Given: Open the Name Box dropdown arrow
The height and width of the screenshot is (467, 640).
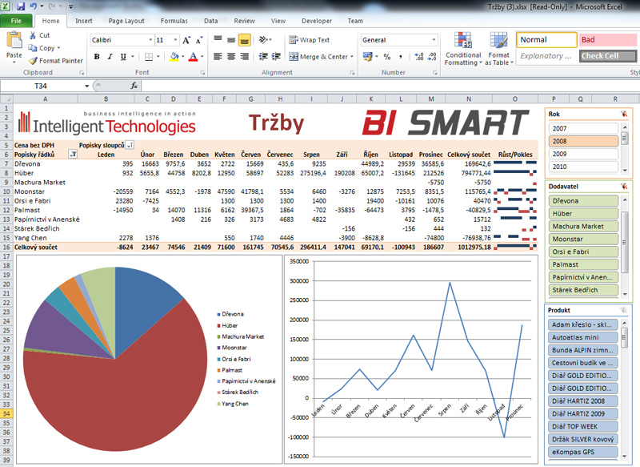Looking at the screenshot, I should click(x=86, y=86).
